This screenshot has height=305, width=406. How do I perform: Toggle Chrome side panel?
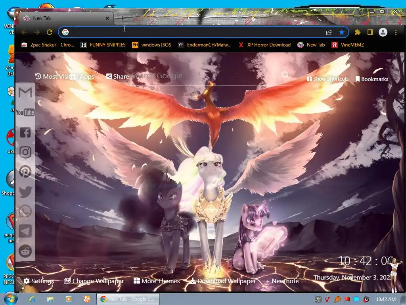pyautogui.click(x=370, y=32)
